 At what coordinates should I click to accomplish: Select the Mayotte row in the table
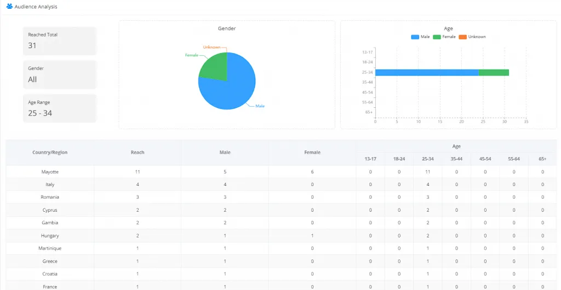50,172
